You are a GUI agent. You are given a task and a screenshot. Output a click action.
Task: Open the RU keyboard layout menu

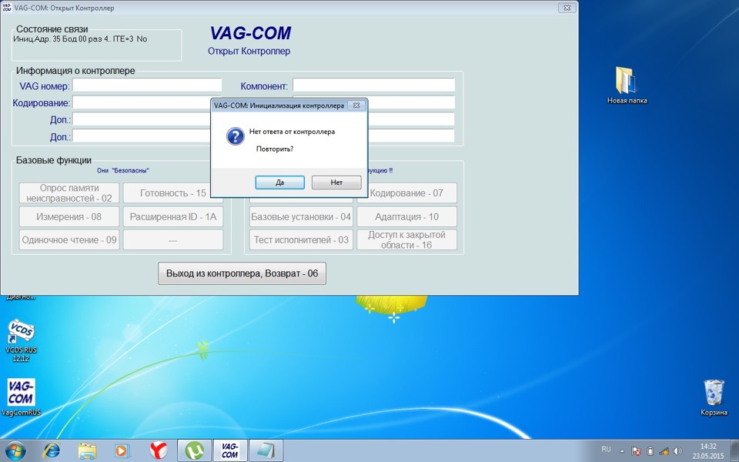click(606, 449)
